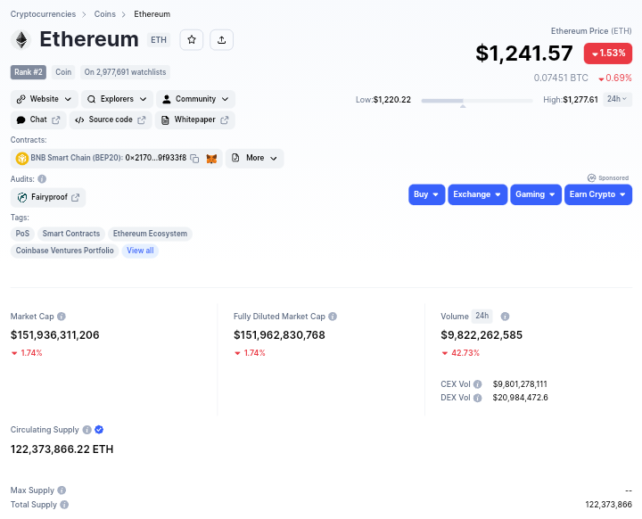
Task: Click info icon next to Volume 24h
Action: coord(505,317)
